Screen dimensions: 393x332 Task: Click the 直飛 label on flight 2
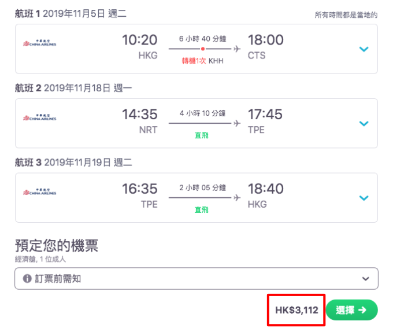(202, 135)
